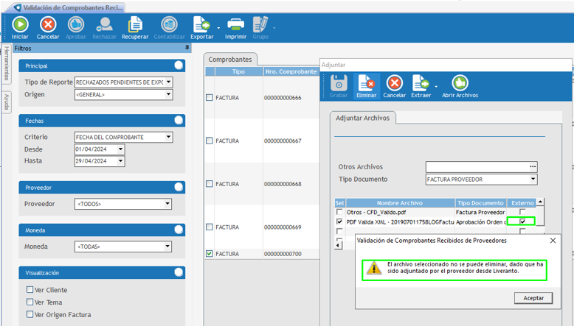The height and width of the screenshot is (326, 574).
Task: Click the Nombre Archivo column header
Action: pos(400,203)
